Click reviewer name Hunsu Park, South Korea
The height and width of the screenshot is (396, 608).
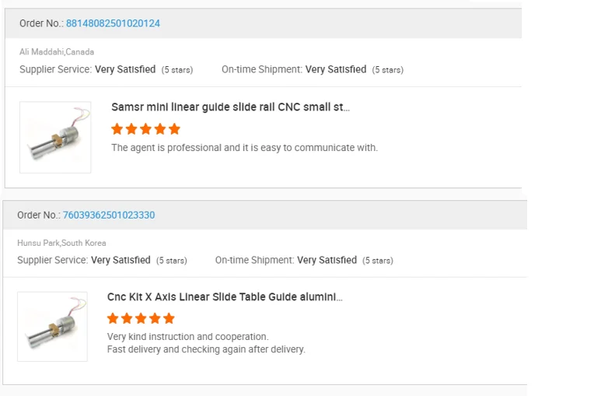point(61,243)
